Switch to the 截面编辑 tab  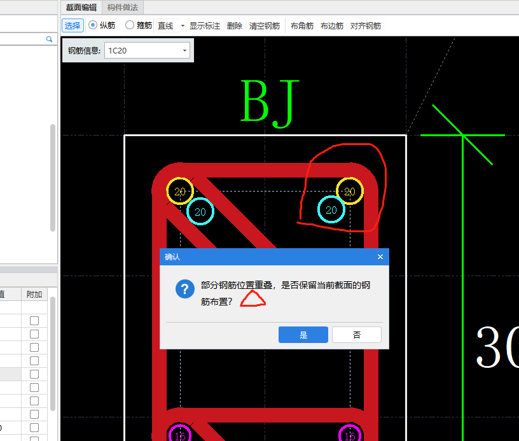pos(81,7)
